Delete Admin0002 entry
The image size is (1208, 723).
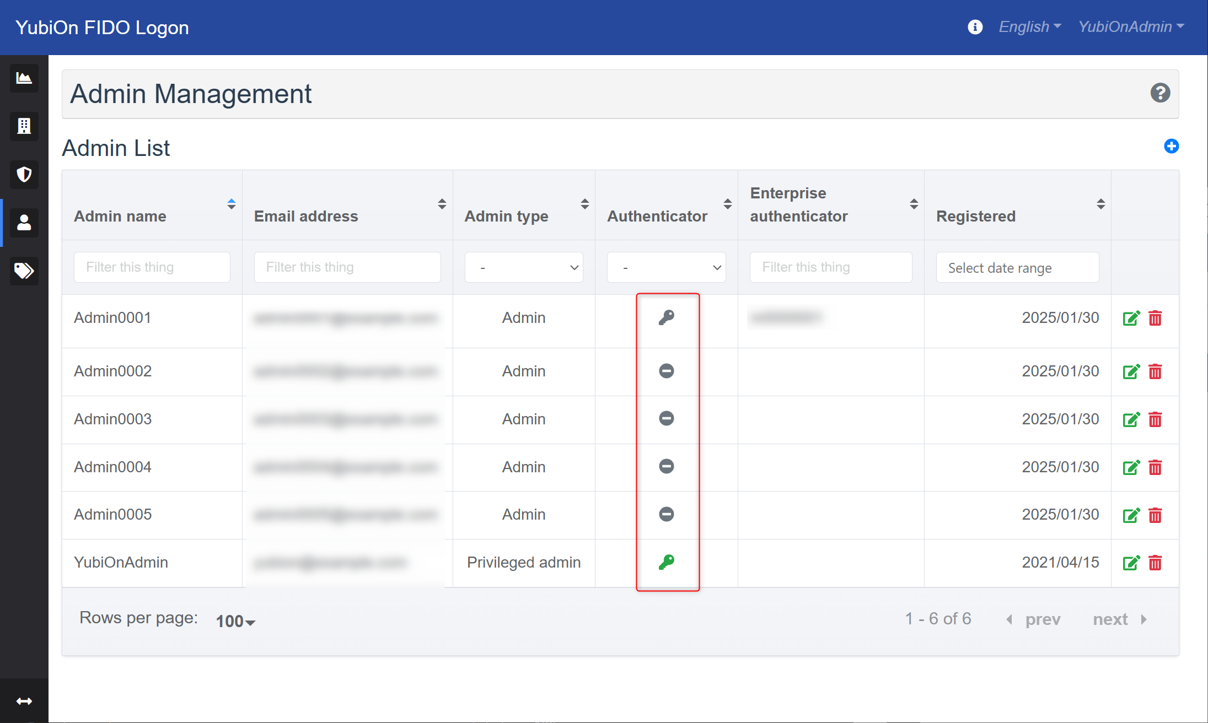click(x=1155, y=371)
